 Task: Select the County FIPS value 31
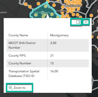(52, 56)
